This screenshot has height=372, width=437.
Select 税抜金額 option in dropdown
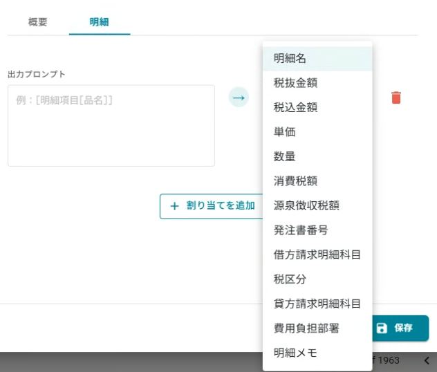[317, 83]
